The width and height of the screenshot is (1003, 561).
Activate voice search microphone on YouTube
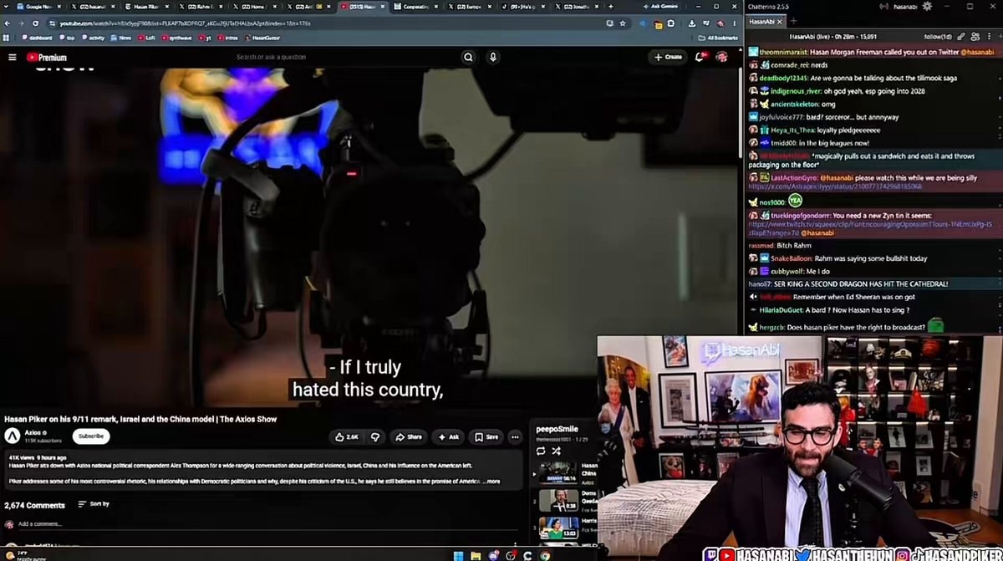coord(493,57)
